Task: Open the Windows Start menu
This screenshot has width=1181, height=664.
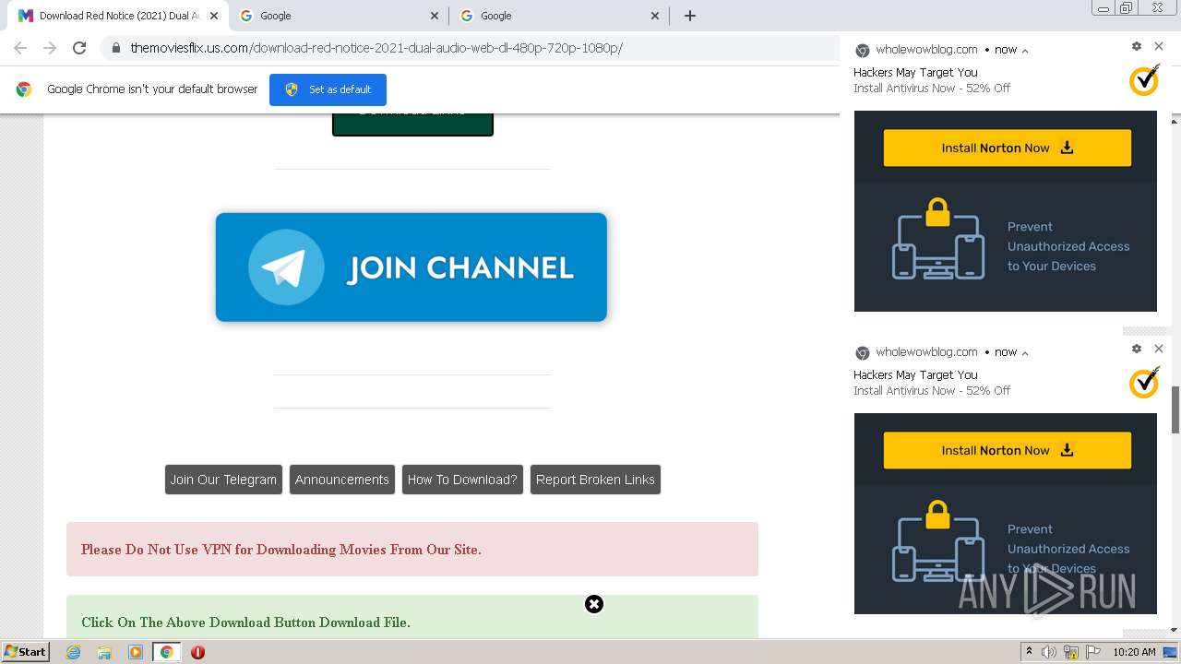Action: click(x=25, y=652)
